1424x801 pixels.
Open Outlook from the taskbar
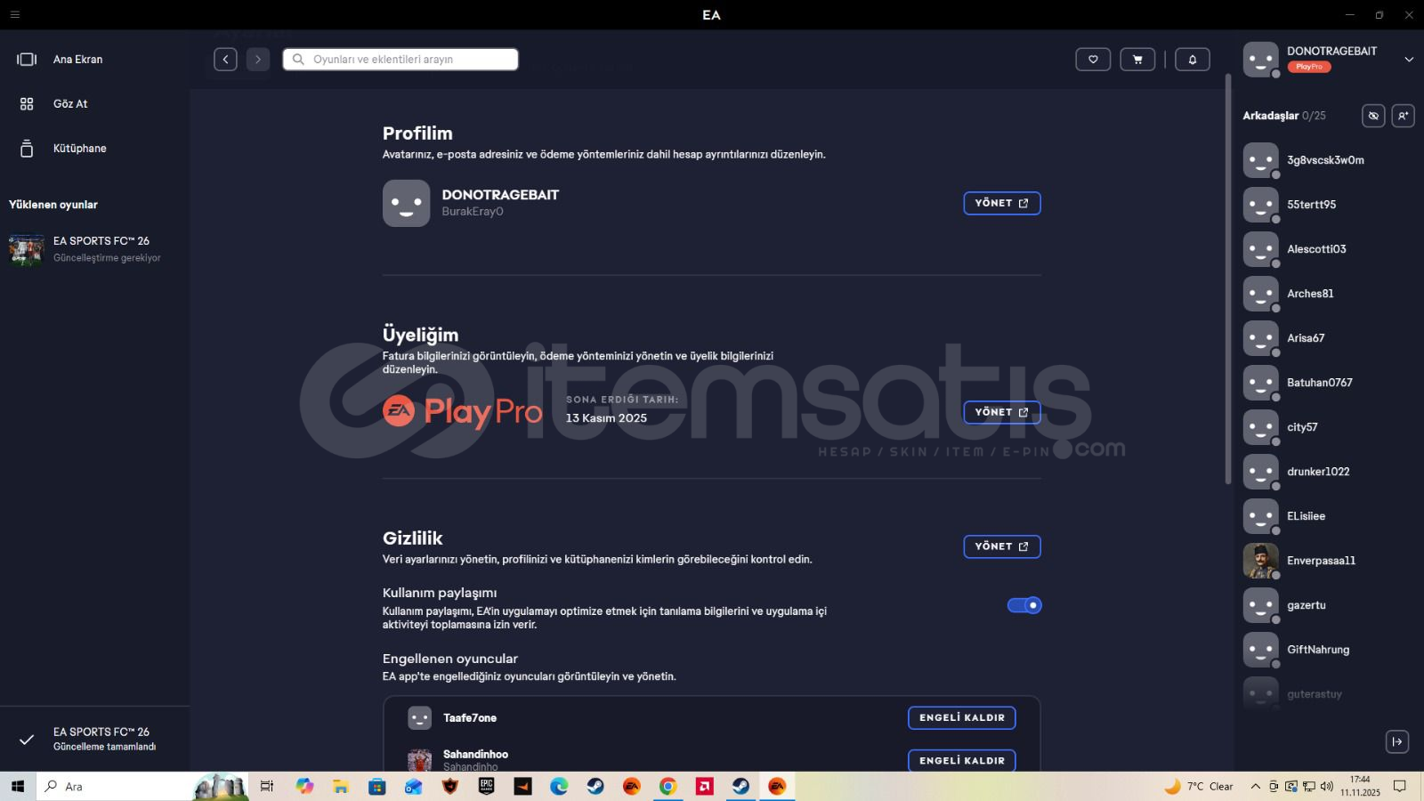pyautogui.click(x=414, y=787)
